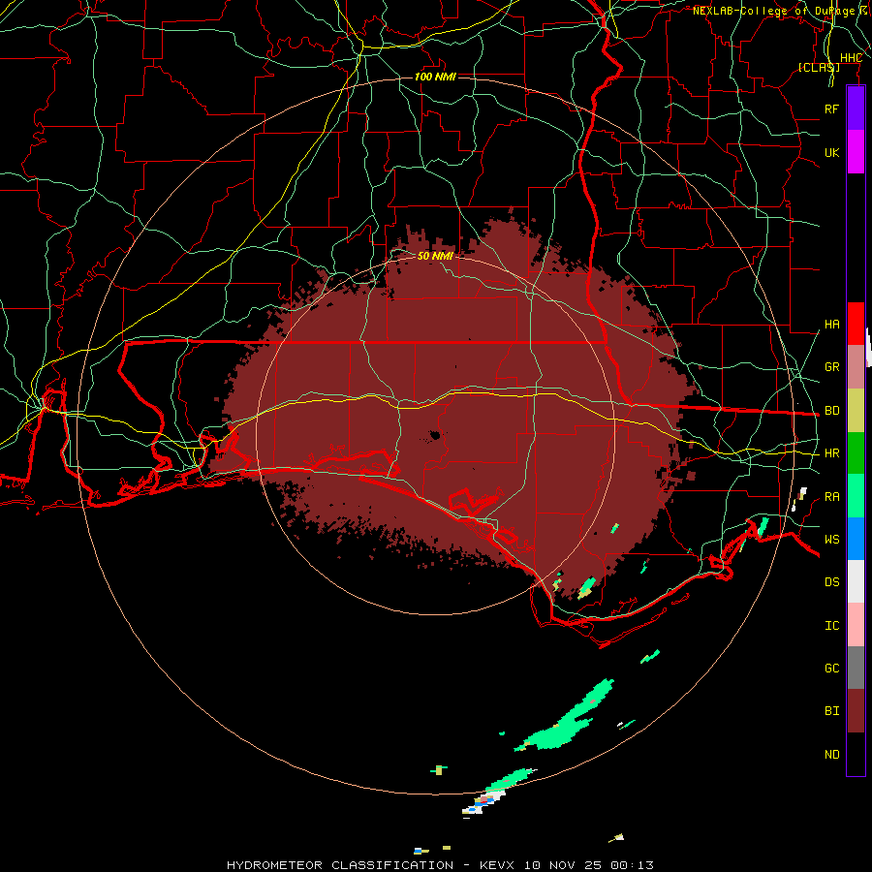This screenshot has height=872, width=872.
Task: Click the IC legend label
Action: point(831,626)
